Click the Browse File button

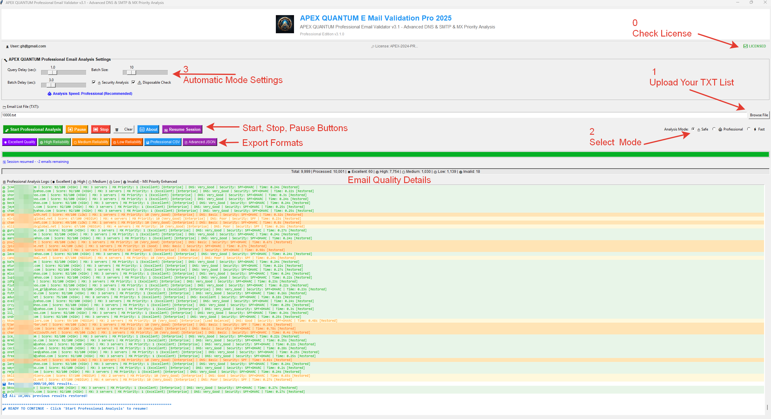759,115
